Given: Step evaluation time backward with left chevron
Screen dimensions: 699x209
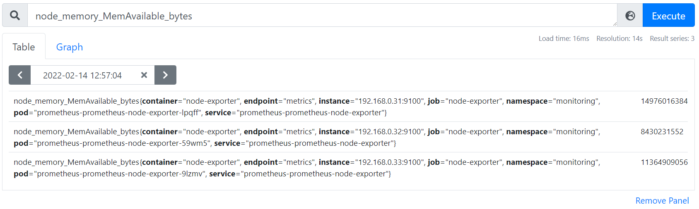Looking at the screenshot, I should [x=20, y=75].
